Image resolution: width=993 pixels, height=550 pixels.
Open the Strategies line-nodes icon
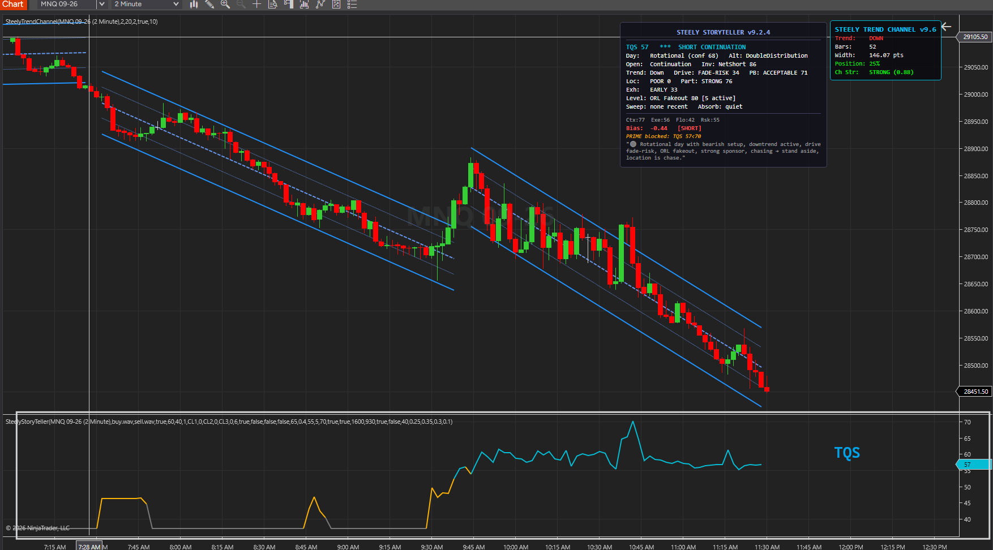pos(320,5)
